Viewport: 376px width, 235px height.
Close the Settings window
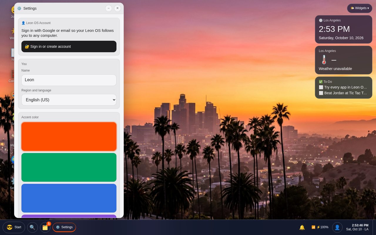tap(117, 8)
